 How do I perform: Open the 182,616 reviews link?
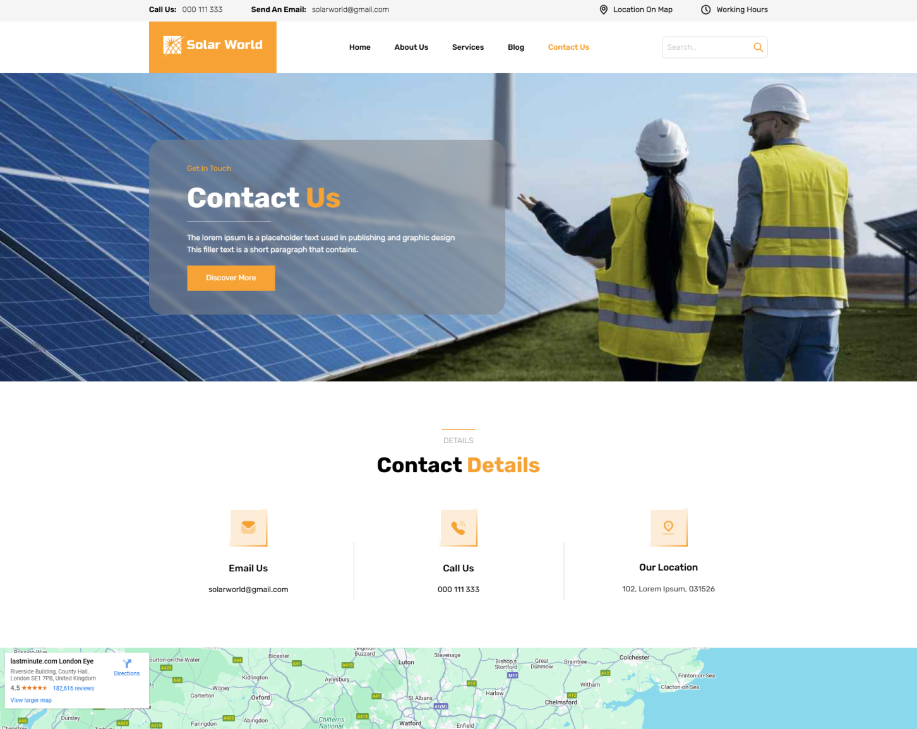coord(73,688)
